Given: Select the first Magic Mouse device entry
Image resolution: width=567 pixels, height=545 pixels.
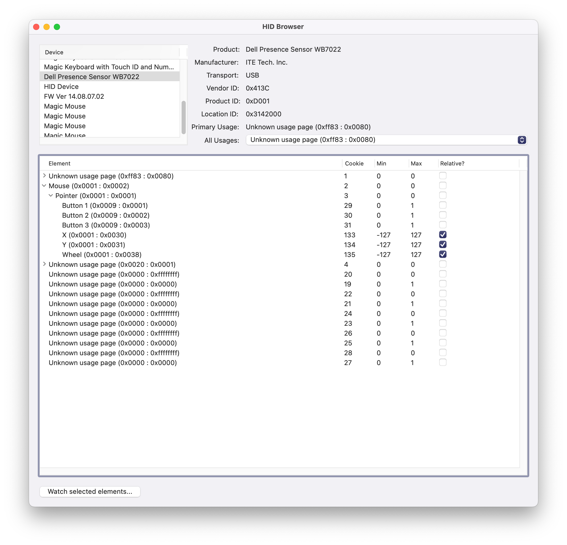Looking at the screenshot, I should 110,106.
